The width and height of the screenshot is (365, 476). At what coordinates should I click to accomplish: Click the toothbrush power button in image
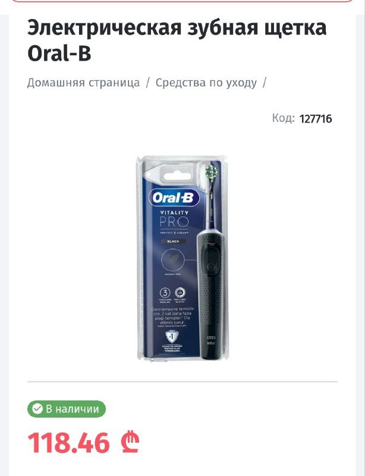coord(211,267)
